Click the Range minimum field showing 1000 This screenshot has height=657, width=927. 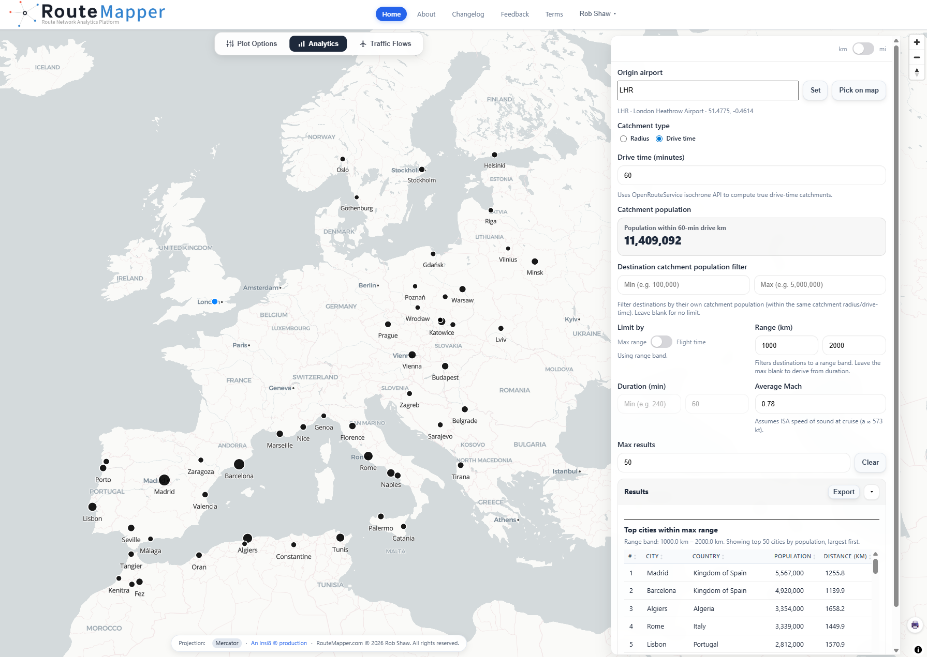[786, 345]
